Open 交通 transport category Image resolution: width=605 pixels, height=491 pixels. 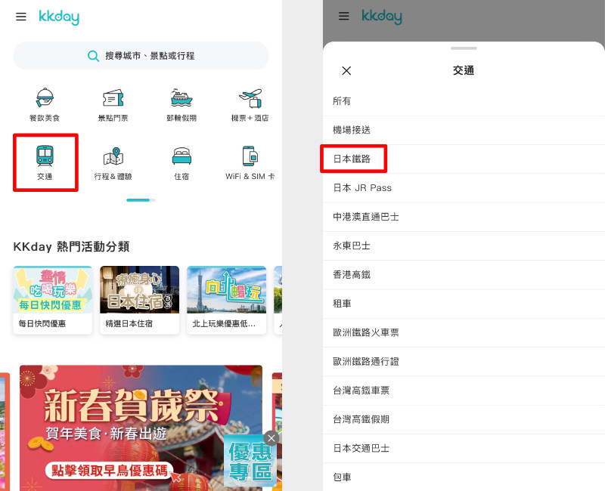coord(45,162)
